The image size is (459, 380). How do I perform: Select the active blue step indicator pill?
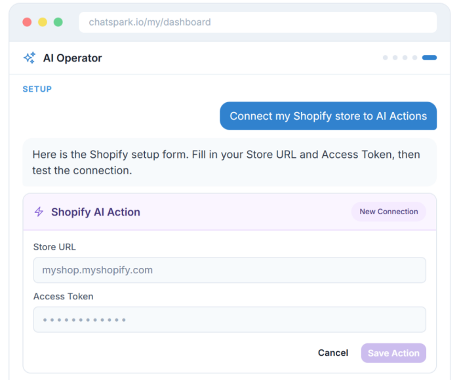429,58
